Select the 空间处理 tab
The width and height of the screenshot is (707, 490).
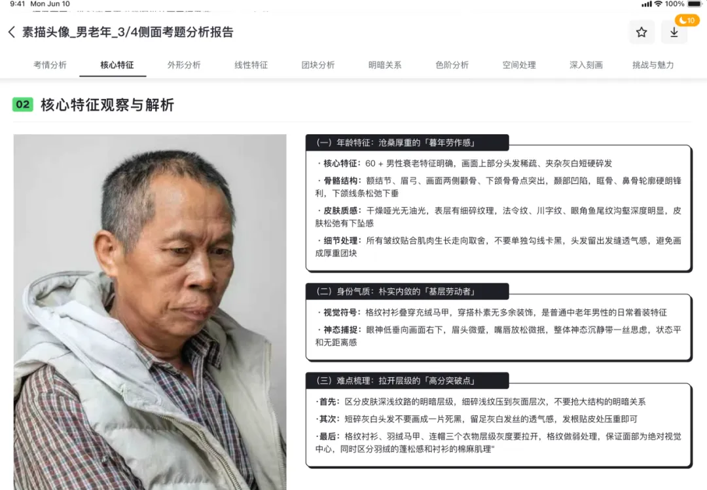(x=519, y=65)
